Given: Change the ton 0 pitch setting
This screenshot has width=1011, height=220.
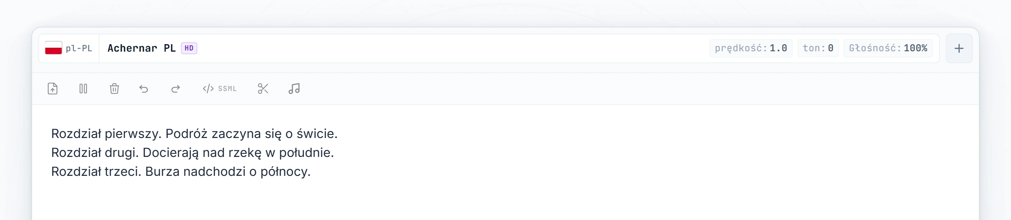Looking at the screenshot, I should click(818, 48).
